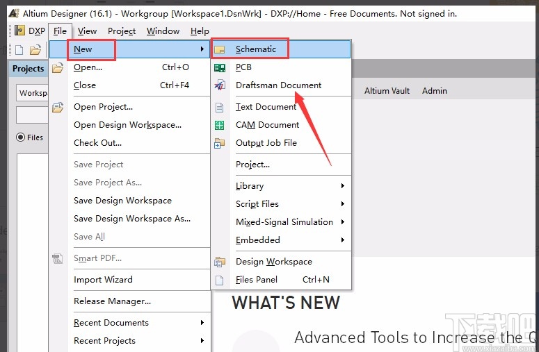Viewport: 539px width, 352px height.
Task: Open the DXP menu
Action: coord(37,31)
